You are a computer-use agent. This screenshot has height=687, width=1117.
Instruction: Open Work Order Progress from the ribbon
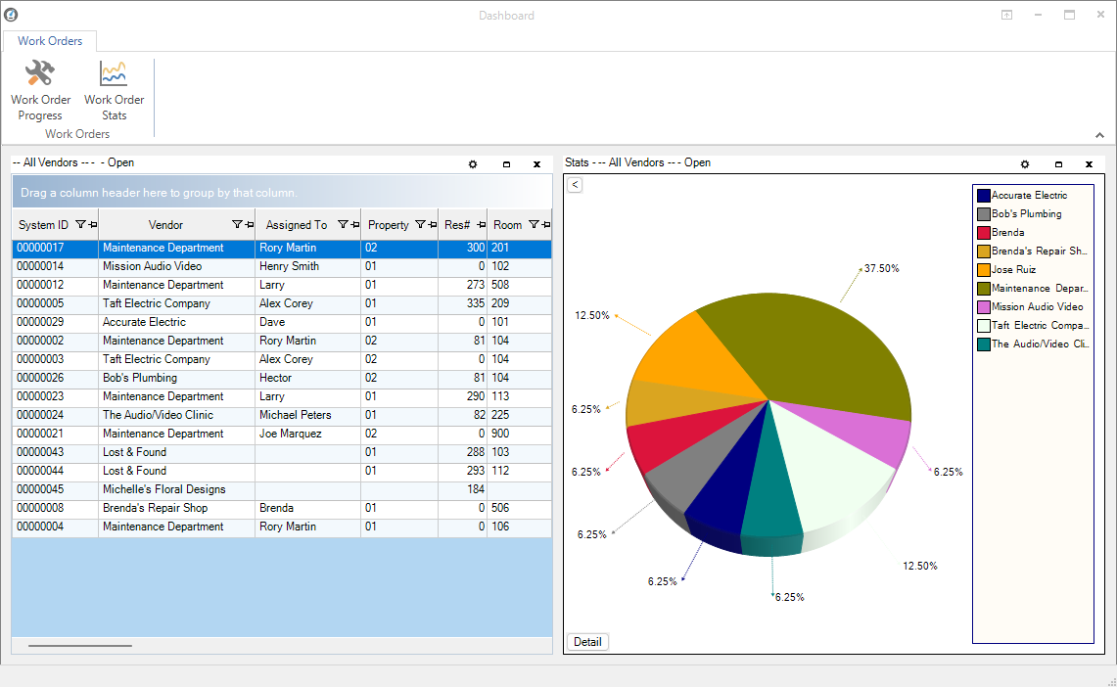pyautogui.click(x=40, y=91)
